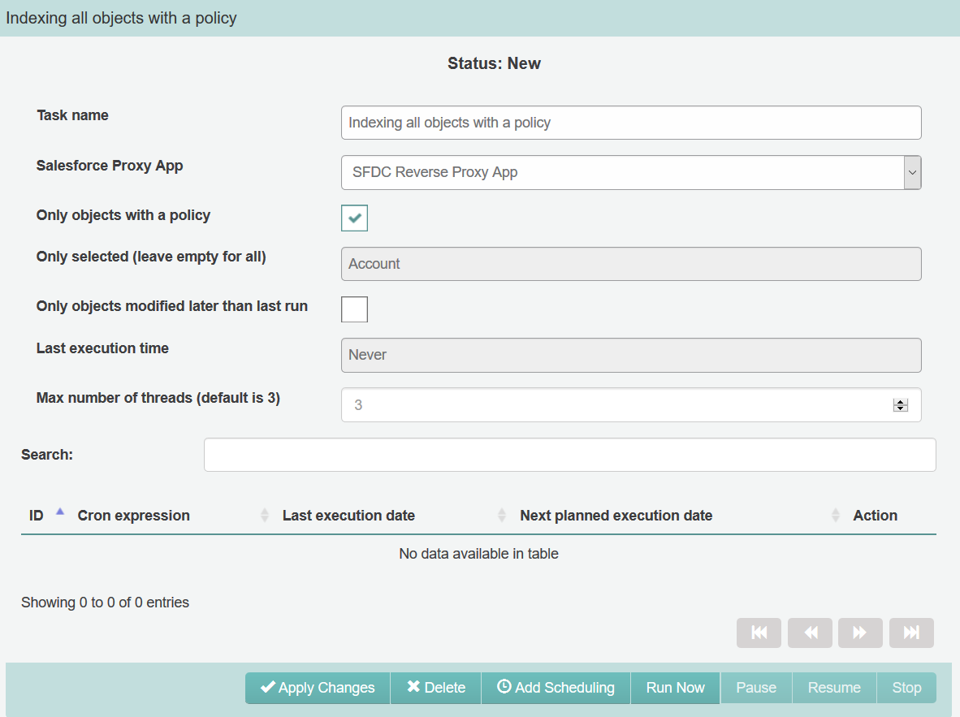Delete this indexing task
Screen dimensions: 960x717
(436, 688)
